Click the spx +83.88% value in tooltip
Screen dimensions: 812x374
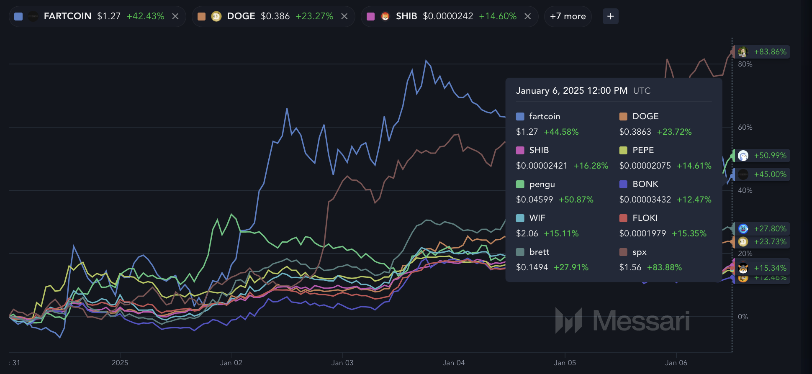point(665,267)
